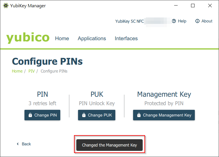Click the lock icon on Change PUK
The width and height of the screenshot is (219, 157).
[x=84, y=115]
